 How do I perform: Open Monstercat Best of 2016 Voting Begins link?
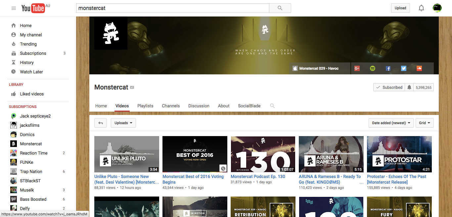(x=193, y=179)
